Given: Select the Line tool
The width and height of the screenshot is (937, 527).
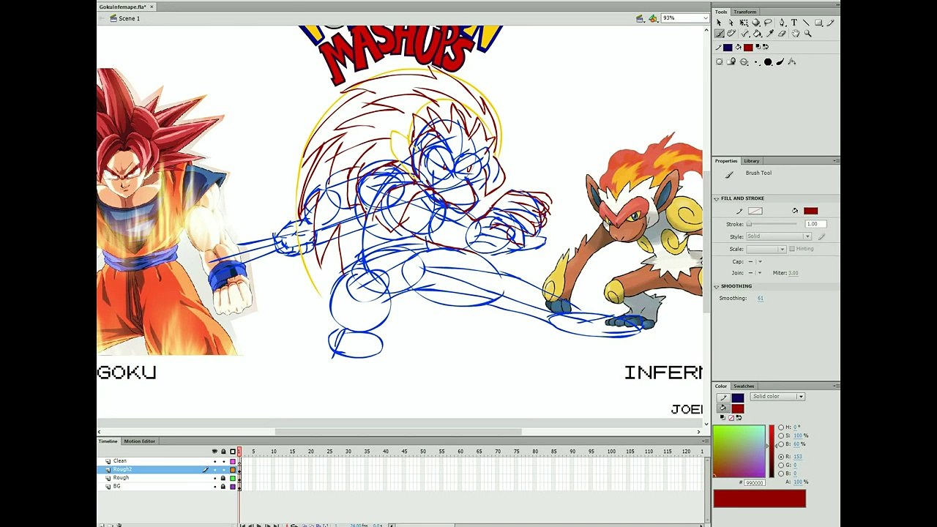Looking at the screenshot, I should (806, 23).
